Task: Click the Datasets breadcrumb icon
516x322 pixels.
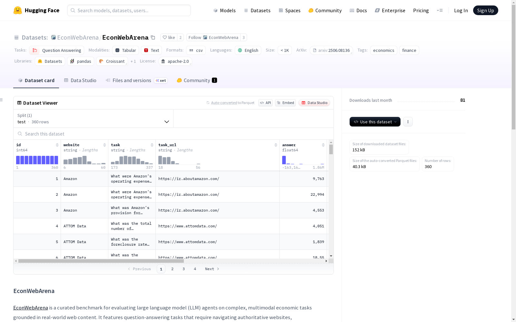Action: (x=16, y=38)
